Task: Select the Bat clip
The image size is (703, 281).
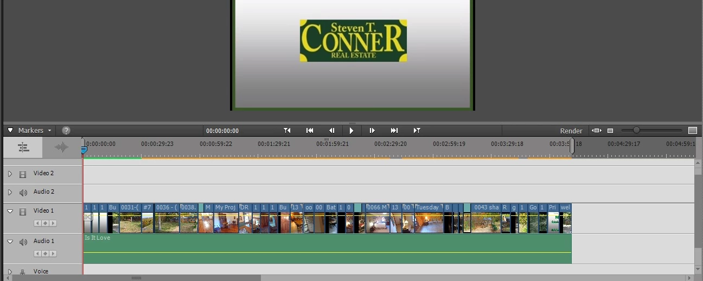Action: point(331,219)
